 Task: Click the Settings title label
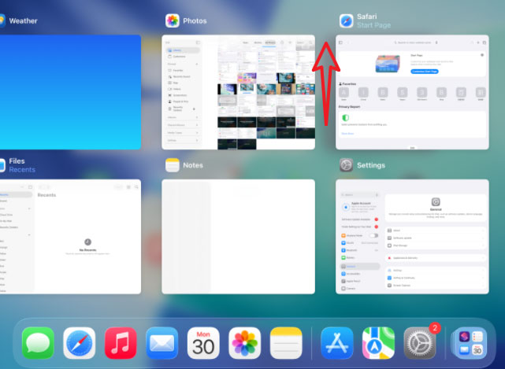point(371,165)
